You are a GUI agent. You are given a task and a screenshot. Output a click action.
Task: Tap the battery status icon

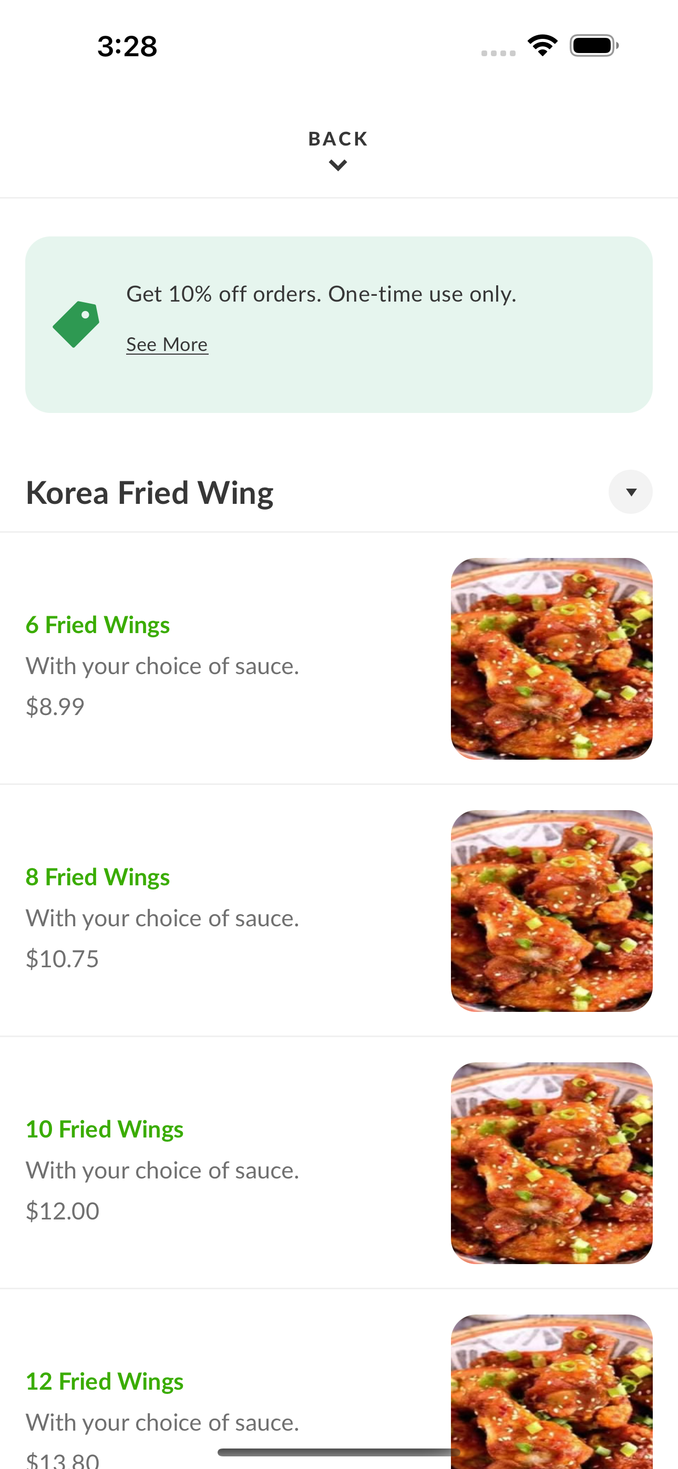(x=594, y=46)
